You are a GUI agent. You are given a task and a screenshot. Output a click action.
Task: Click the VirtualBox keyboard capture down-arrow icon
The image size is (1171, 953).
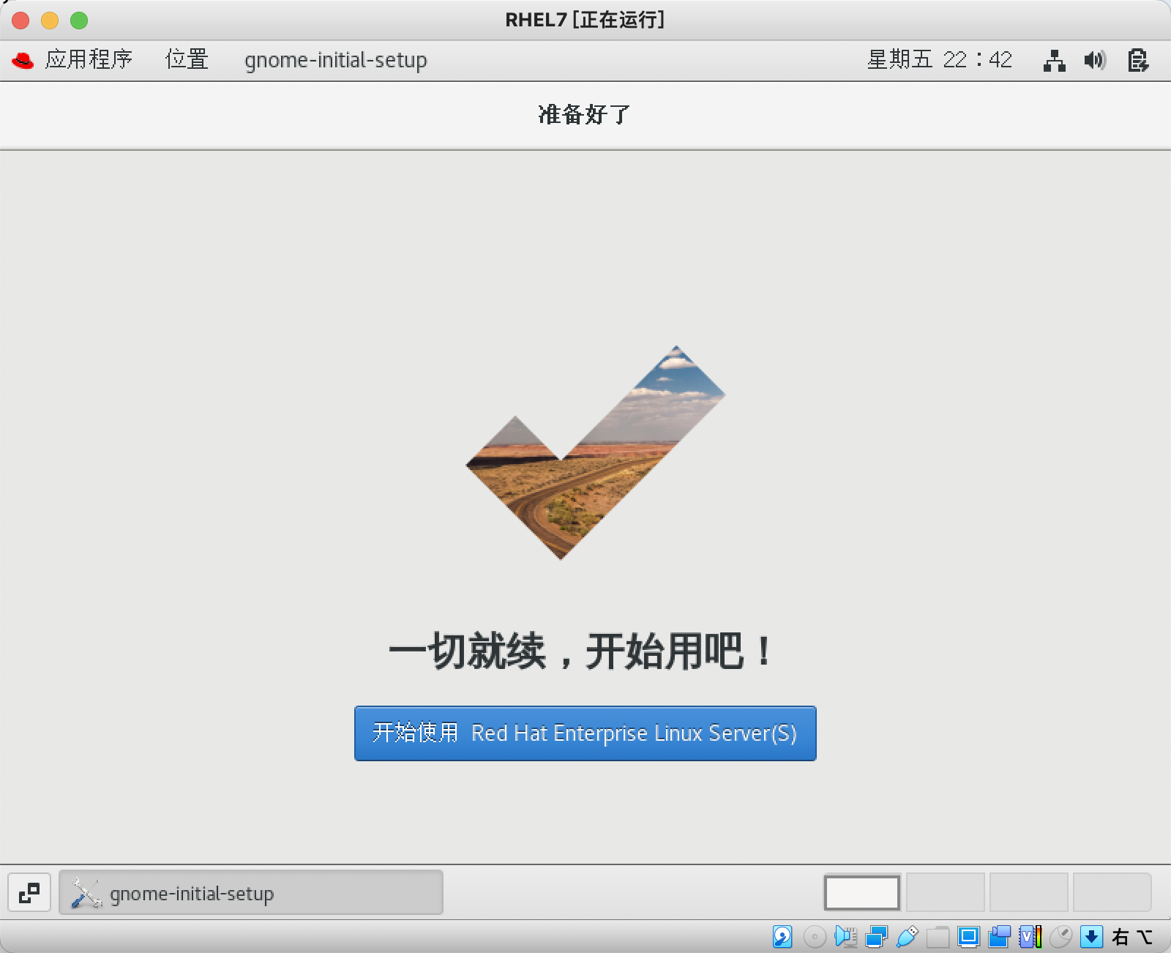click(1091, 937)
